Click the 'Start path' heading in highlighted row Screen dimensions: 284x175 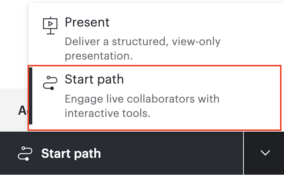pyautogui.click(x=94, y=79)
